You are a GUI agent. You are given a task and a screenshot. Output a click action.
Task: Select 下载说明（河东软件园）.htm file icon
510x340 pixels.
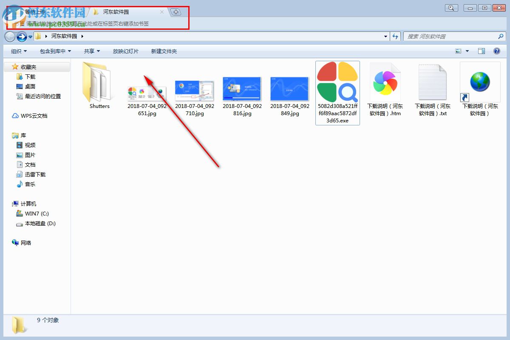coord(385,82)
